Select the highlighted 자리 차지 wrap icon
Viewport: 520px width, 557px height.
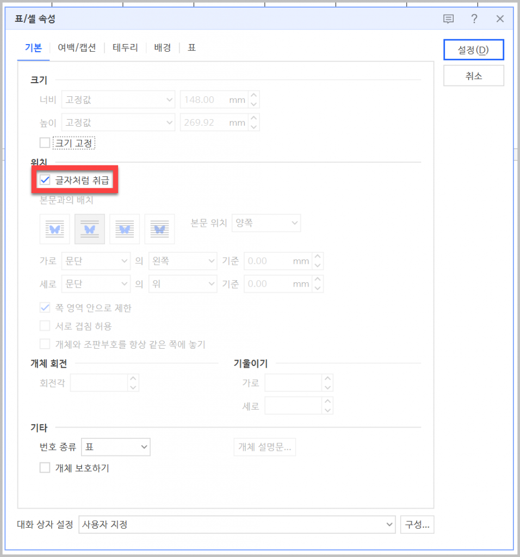pos(90,229)
